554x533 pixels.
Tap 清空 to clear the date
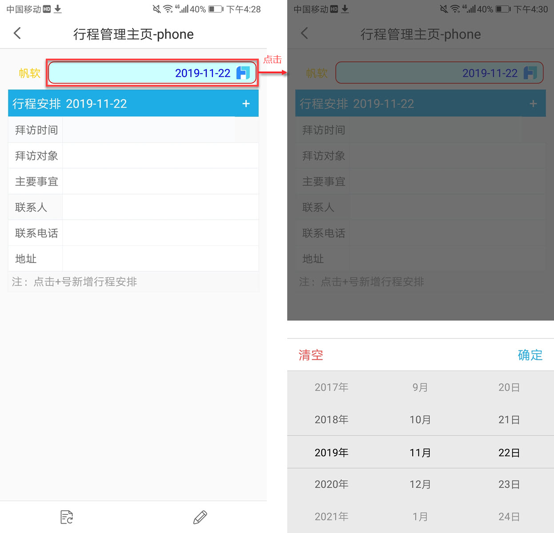311,355
